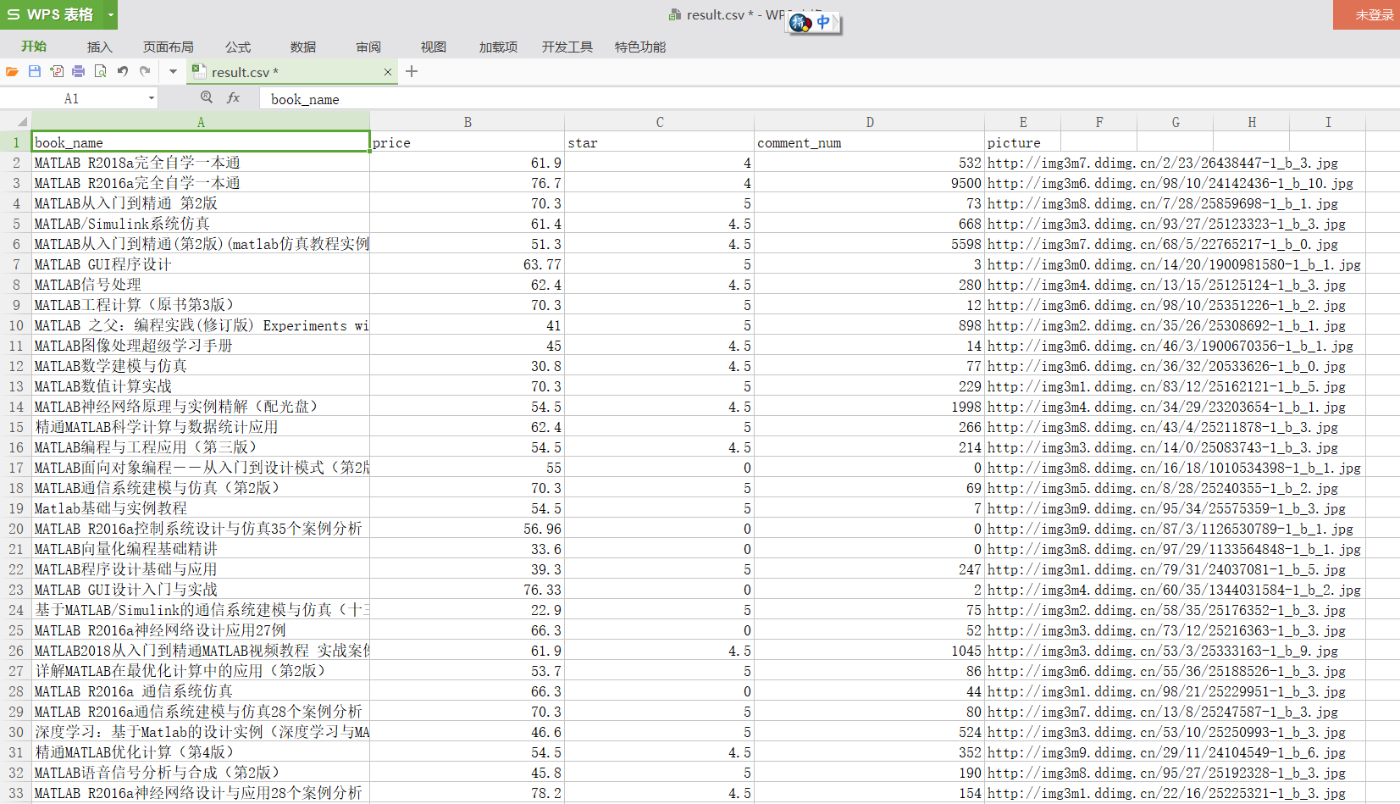
Task: Open the 插入 ribbon tab
Action: pos(100,47)
